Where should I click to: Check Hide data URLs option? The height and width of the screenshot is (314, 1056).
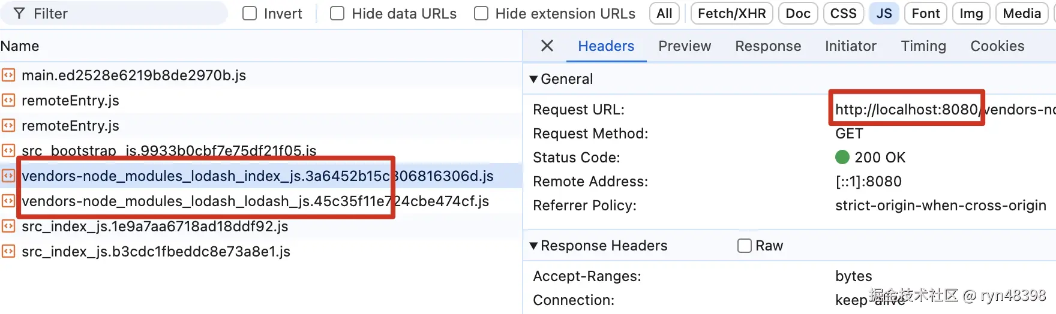(337, 13)
